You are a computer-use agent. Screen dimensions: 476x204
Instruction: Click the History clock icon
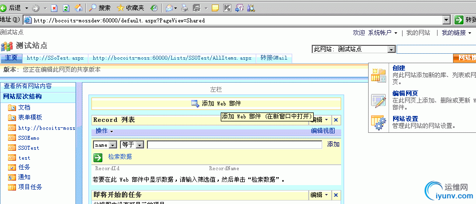click(154, 8)
